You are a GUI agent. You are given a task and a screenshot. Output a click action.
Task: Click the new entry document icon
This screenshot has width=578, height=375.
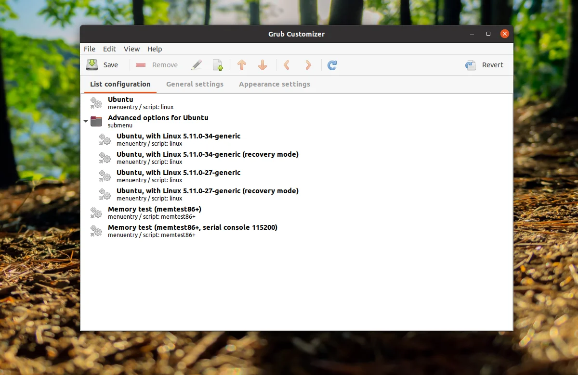click(218, 65)
